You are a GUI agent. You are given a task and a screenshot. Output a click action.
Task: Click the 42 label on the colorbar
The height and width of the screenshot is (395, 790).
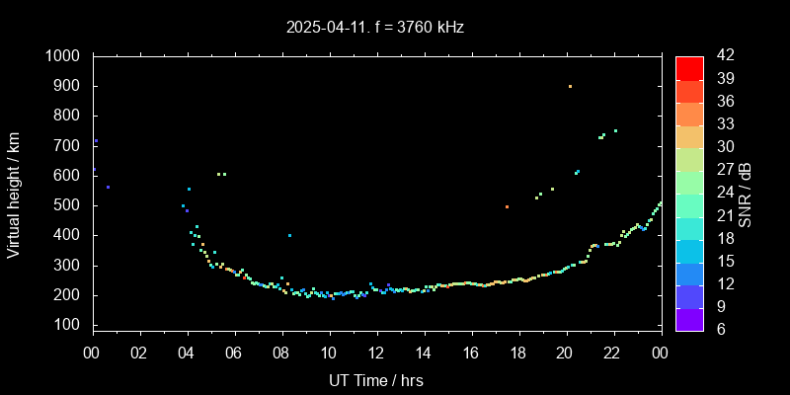pos(722,56)
